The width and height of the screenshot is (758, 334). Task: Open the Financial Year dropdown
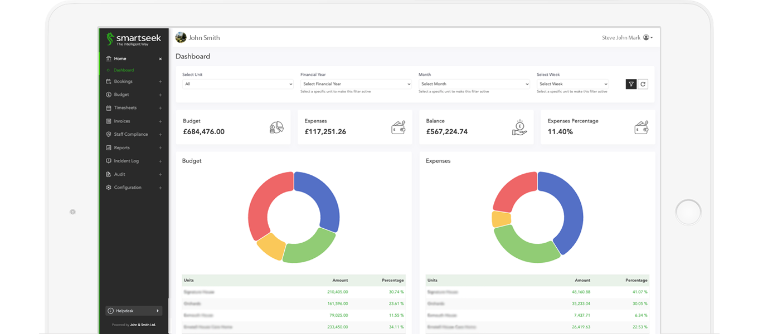tap(356, 84)
